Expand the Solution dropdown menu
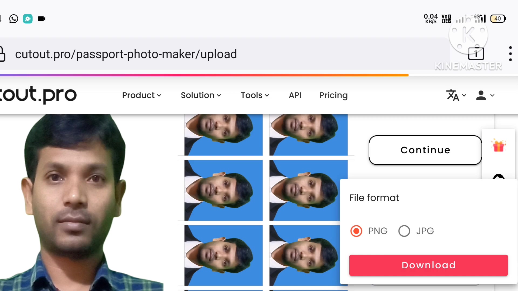 pos(201,95)
